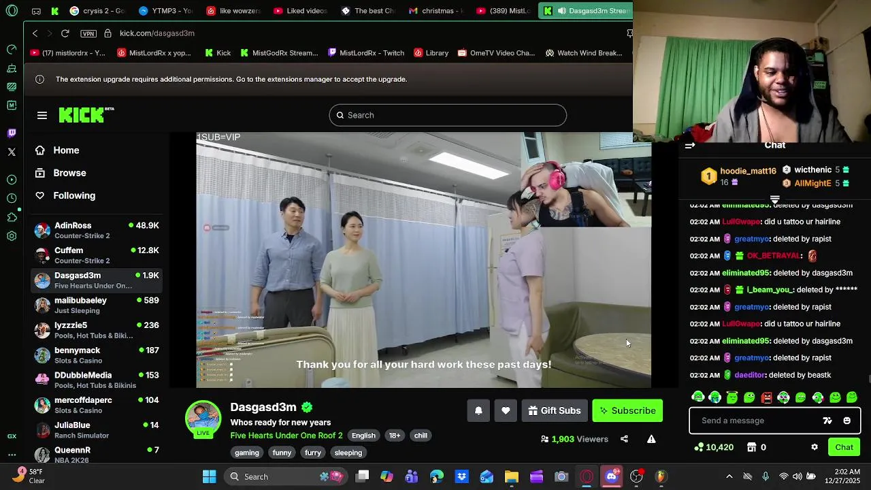Click the 18+ tag
Screen dimensions: 871x490
(x=395, y=436)
